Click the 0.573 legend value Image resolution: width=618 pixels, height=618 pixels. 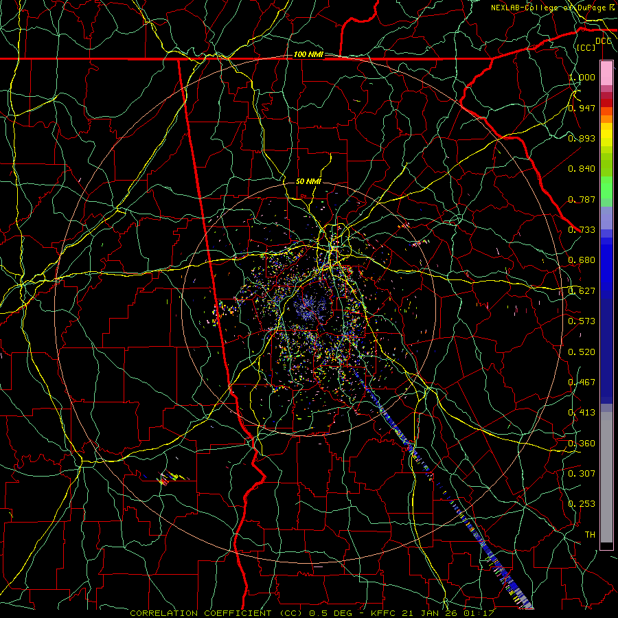(582, 321)
